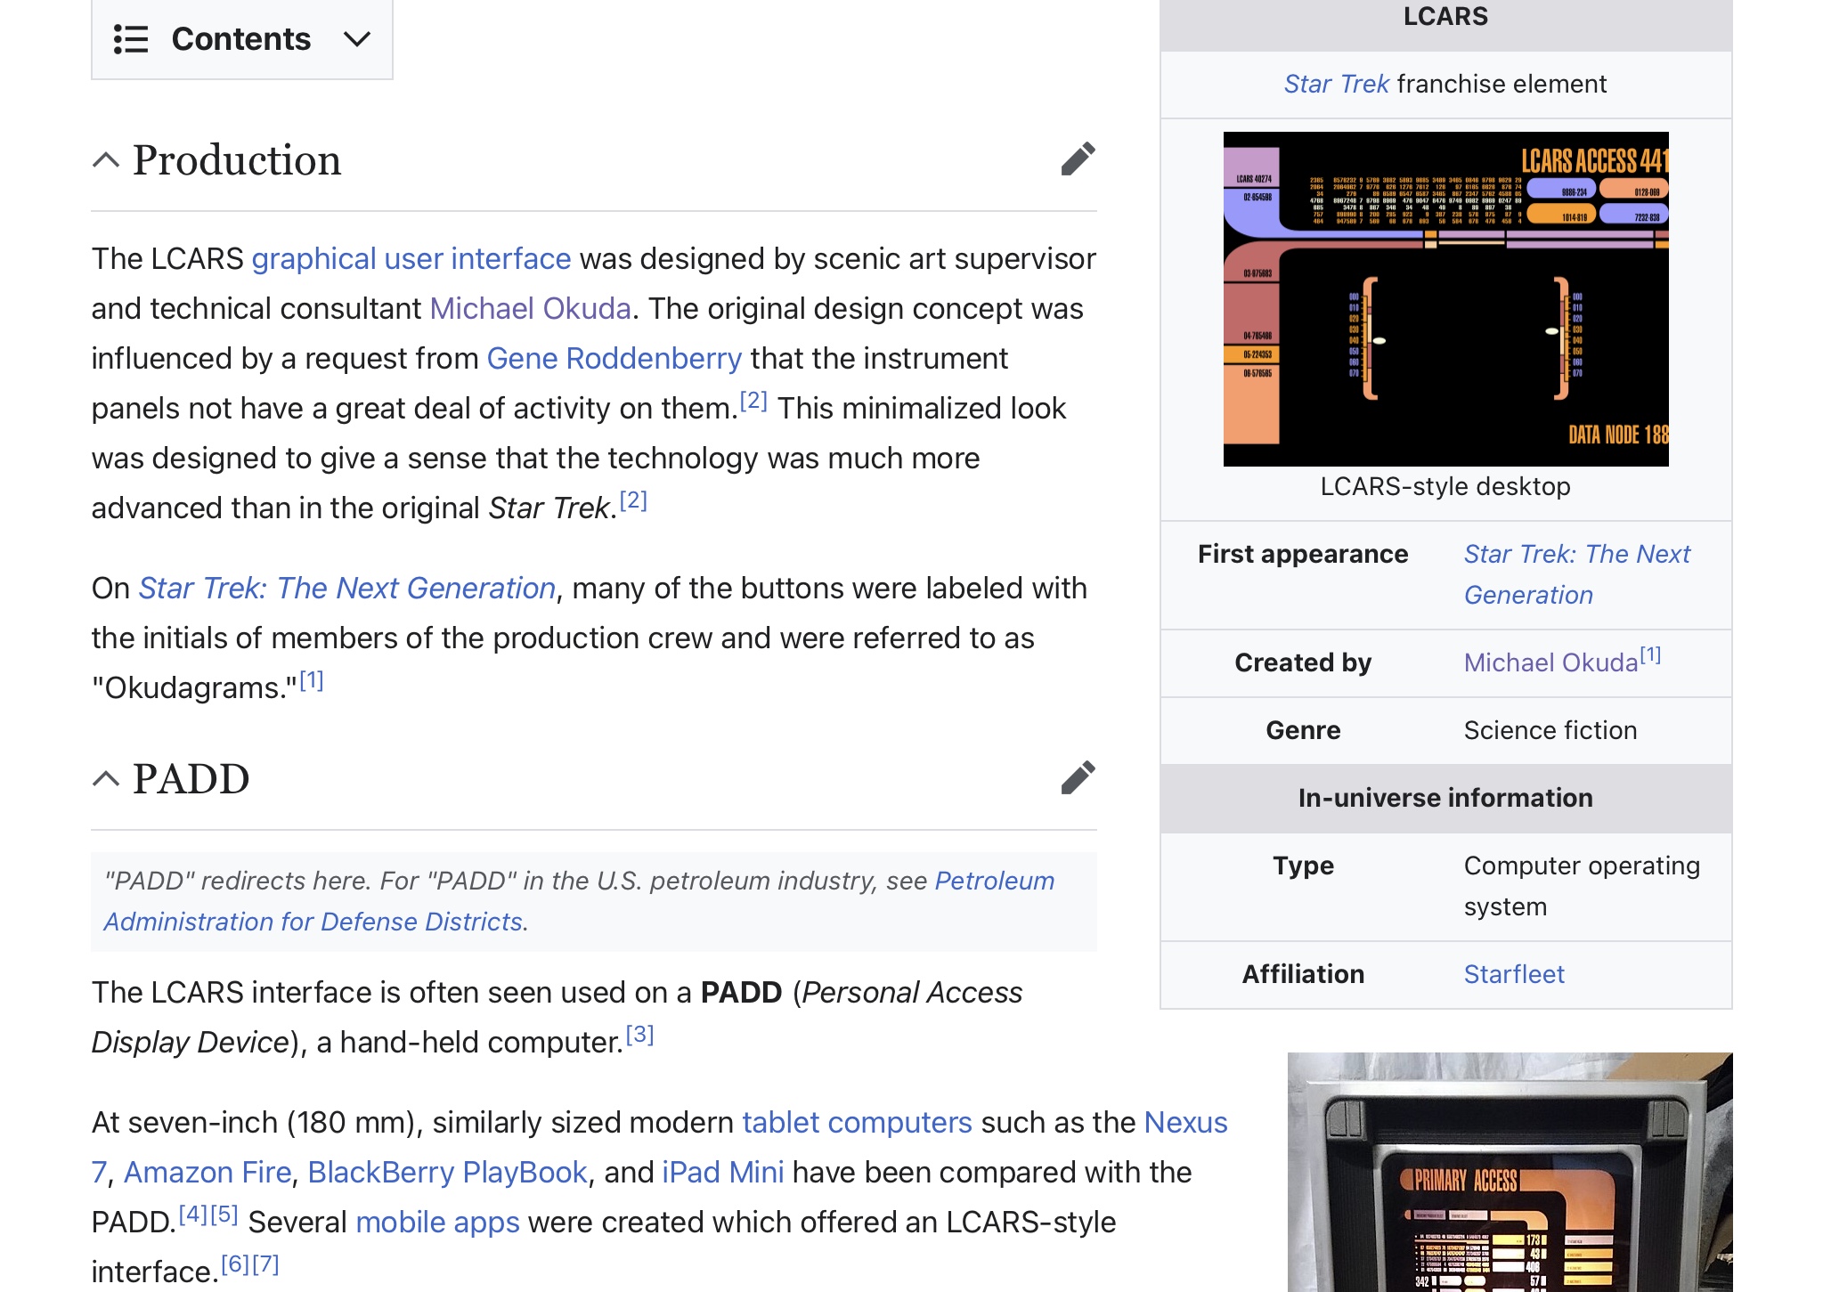Follow Petroleum Administration for Defense Districts link

pos(579,901)
